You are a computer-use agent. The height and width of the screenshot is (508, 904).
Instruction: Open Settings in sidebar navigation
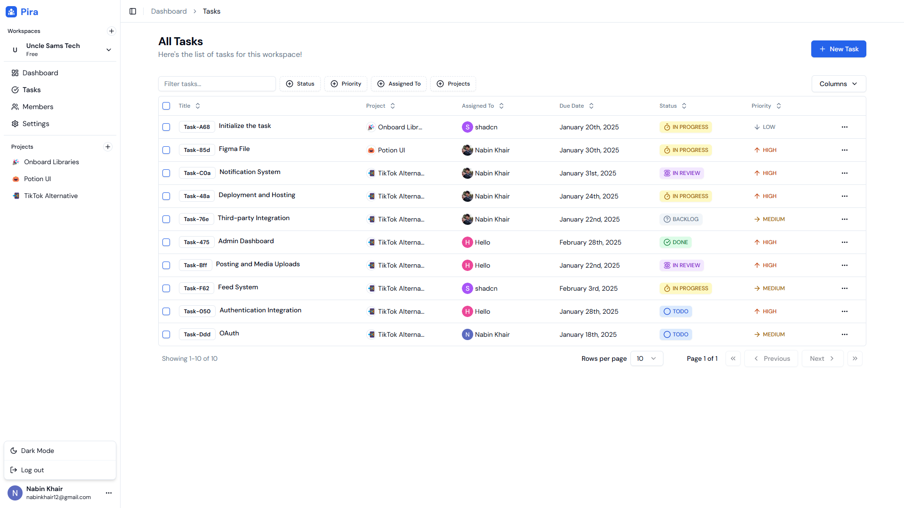60,124
